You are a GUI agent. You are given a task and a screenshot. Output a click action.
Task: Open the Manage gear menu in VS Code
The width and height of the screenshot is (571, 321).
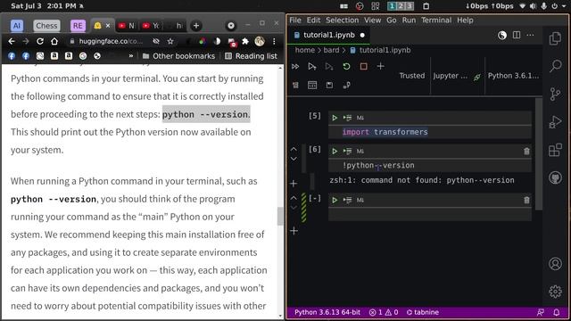tap(555, 292)
